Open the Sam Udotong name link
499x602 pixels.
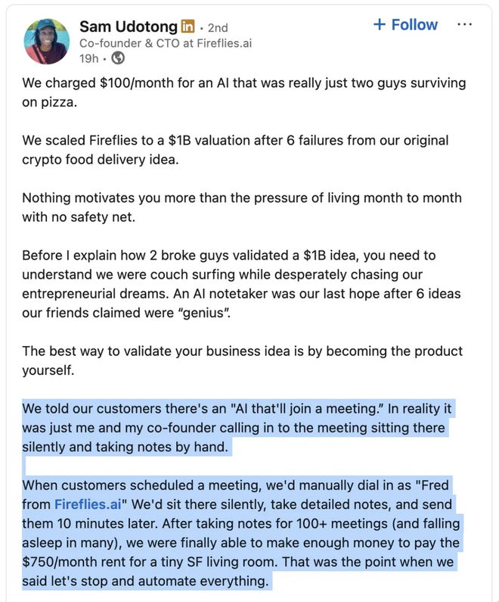click(129, 28)
